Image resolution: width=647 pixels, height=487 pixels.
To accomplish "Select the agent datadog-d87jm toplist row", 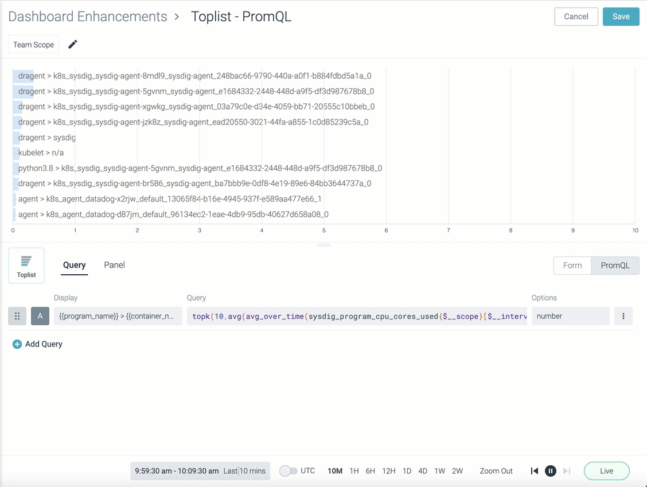I will [x=173, y=215].
